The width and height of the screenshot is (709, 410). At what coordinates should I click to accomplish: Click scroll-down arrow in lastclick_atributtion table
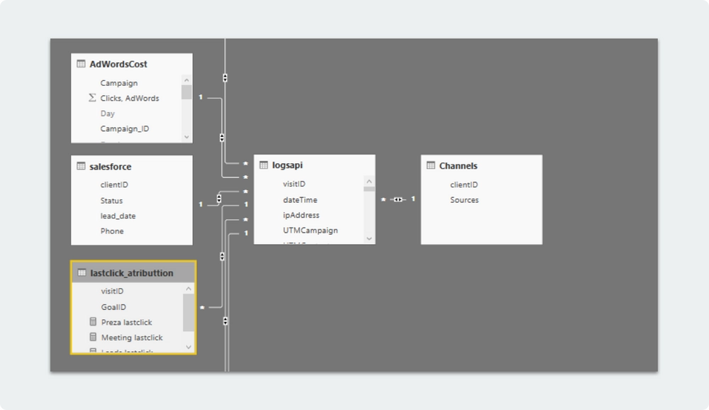click(189, 347)
